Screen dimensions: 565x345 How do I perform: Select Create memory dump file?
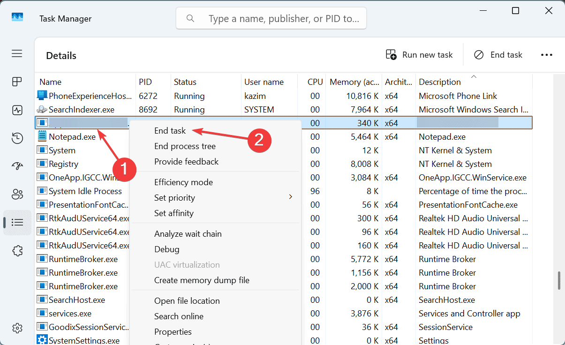pyautogui.click(x=202, y=280)
